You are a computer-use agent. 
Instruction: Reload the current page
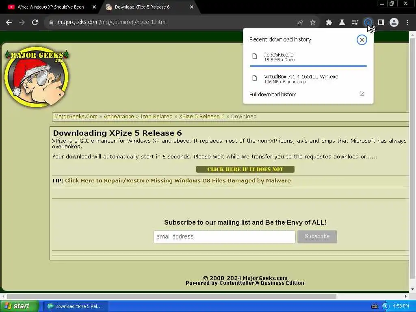pyautogui.click(x=35, y=22)
